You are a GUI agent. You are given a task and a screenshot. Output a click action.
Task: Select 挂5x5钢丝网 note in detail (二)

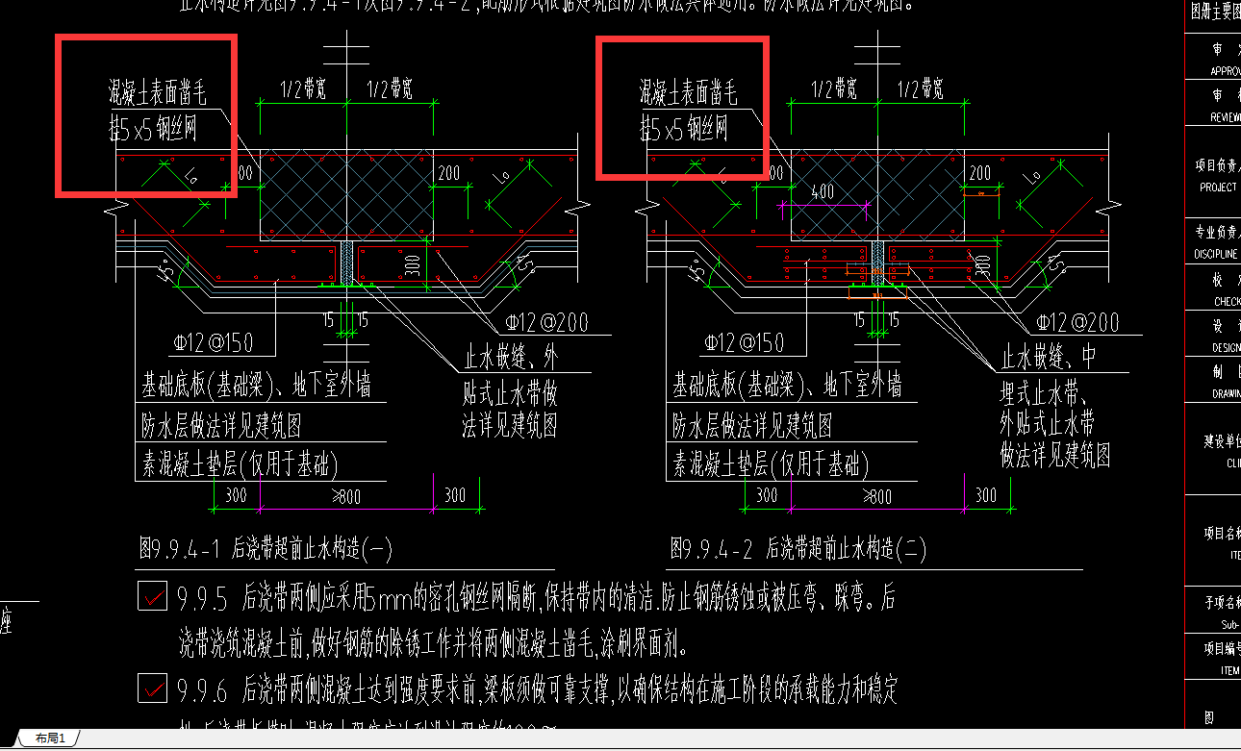[x=685, y=128]
